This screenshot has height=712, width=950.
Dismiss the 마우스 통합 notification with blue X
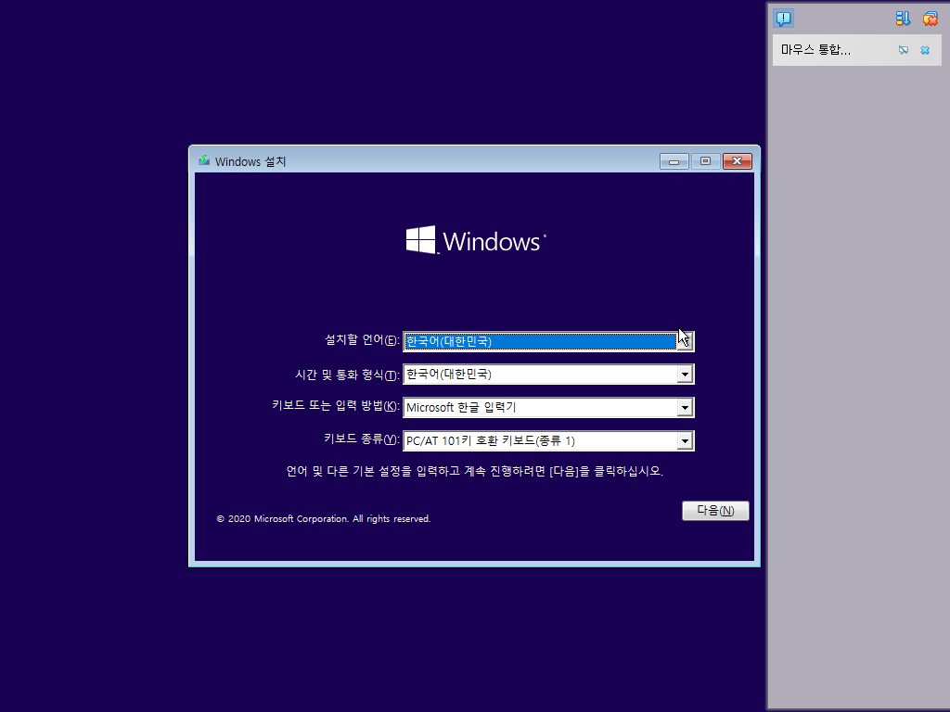pos(925,50)
